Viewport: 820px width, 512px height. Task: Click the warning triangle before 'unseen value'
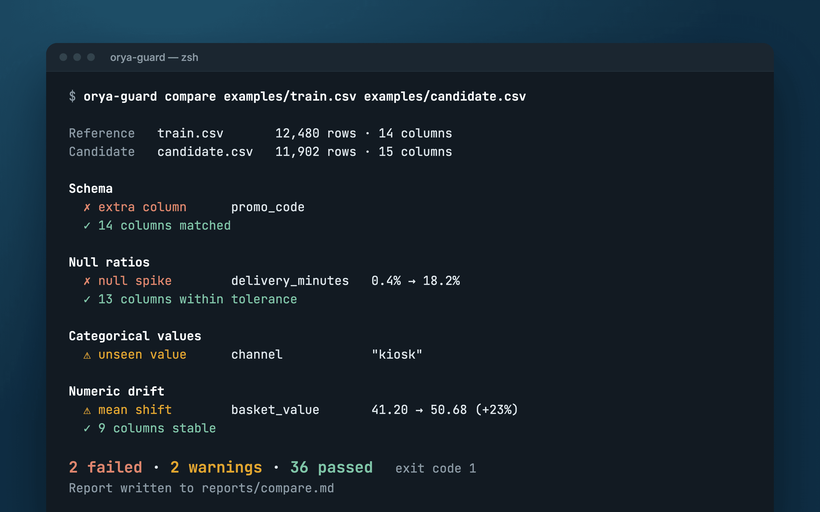click(87, 355)
